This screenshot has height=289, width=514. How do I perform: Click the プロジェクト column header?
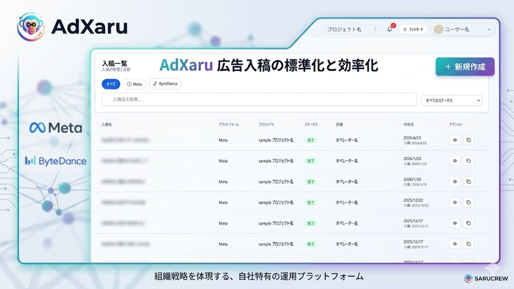(x=267, y=125)
